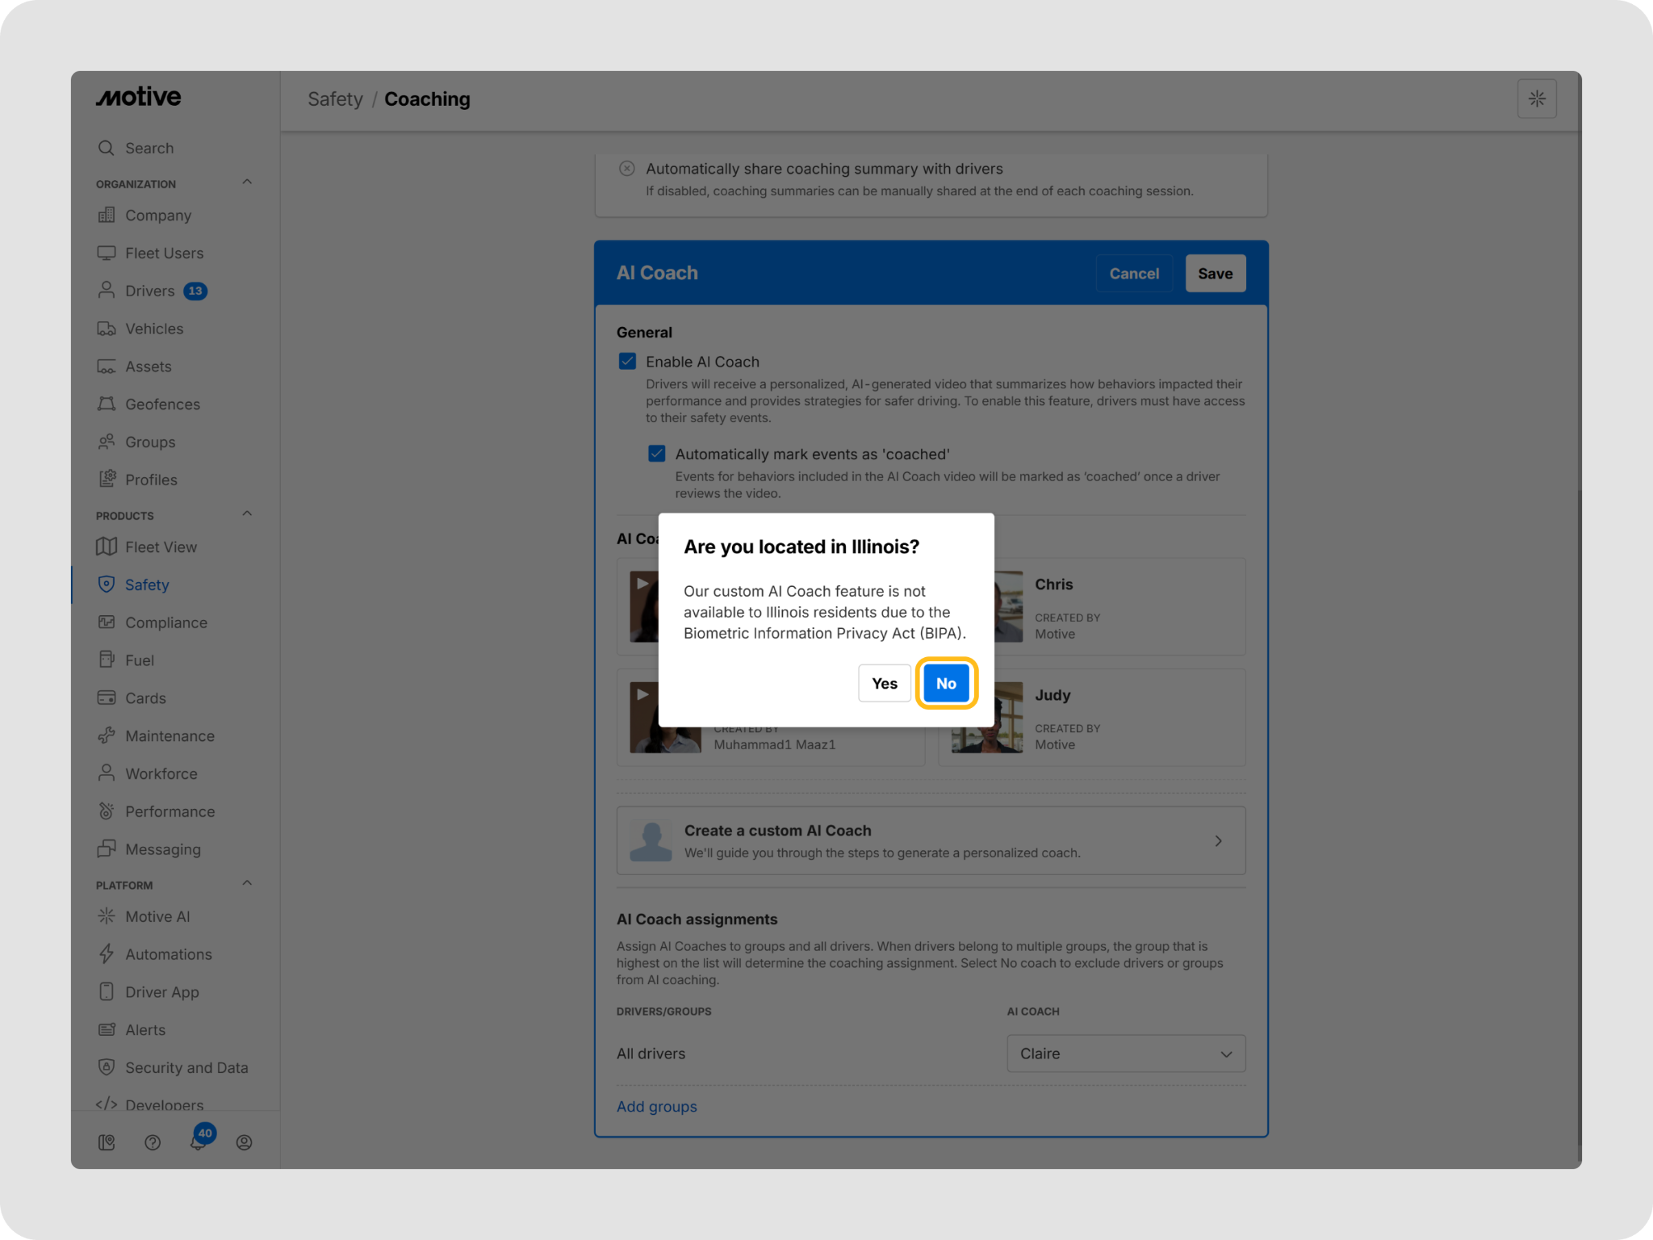Viewport: 1653px width, 1240px height.
Task: Open the user account profile icon
Action: point(244,1142)
